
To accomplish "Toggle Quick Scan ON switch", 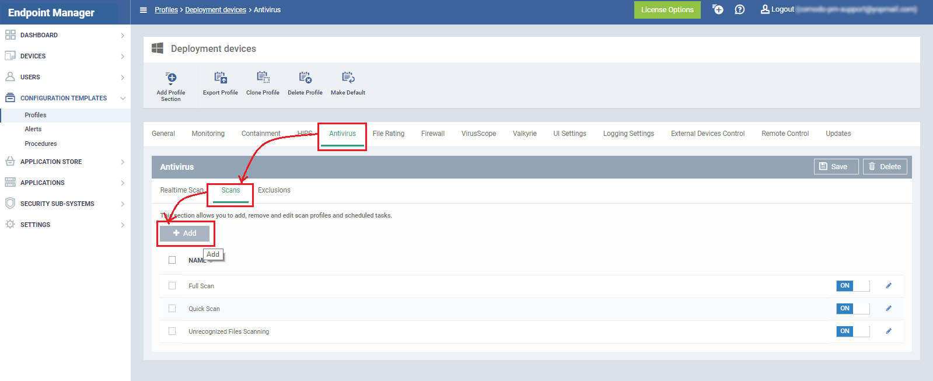I will [x=853, y=309].
